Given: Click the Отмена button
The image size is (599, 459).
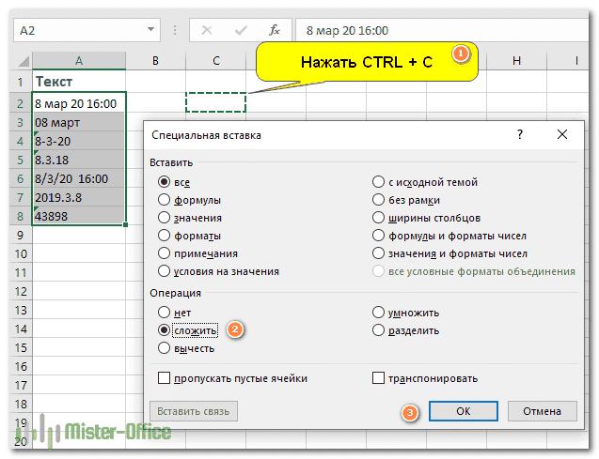Looking at the screenshot, I should (x=542, y=411).
